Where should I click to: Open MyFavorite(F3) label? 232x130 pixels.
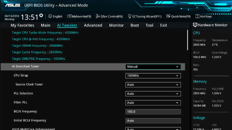[x=81, y=16]
